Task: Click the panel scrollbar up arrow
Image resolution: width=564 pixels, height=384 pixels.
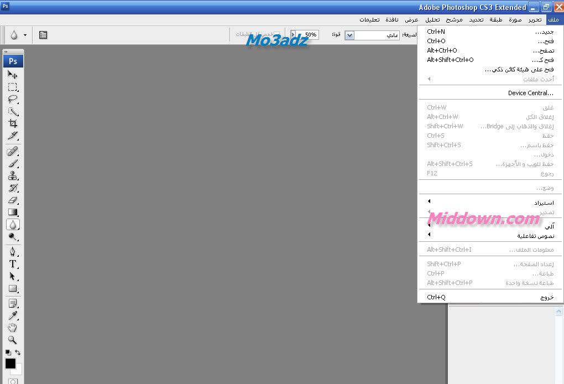Action: [x=558, y=311]
